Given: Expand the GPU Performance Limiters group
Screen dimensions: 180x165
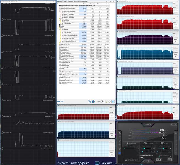Looking at the screenshot, I should (59, 71).
